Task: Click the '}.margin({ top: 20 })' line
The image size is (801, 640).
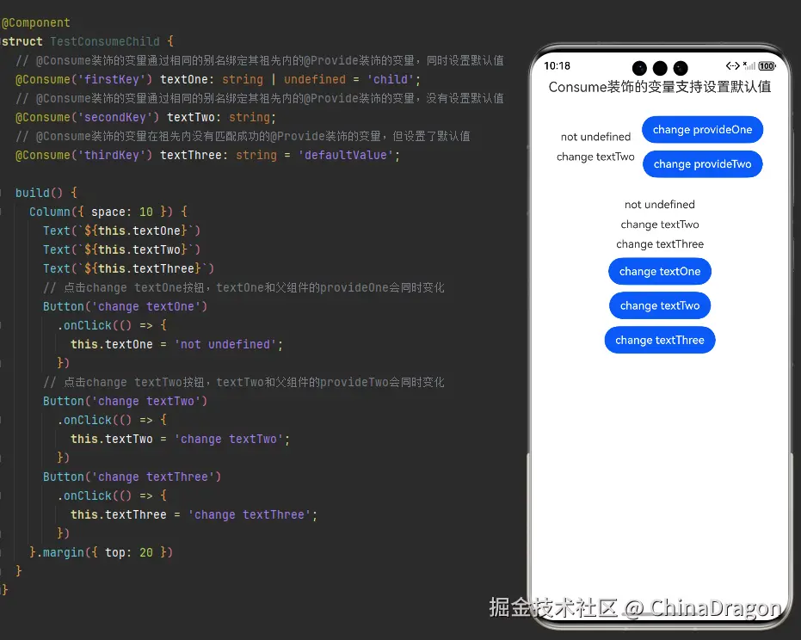Action: click(102, 552)
